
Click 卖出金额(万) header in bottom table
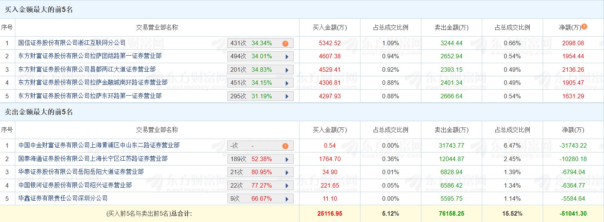451,130
